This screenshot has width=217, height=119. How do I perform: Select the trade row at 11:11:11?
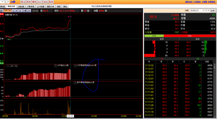coord(179,115)
